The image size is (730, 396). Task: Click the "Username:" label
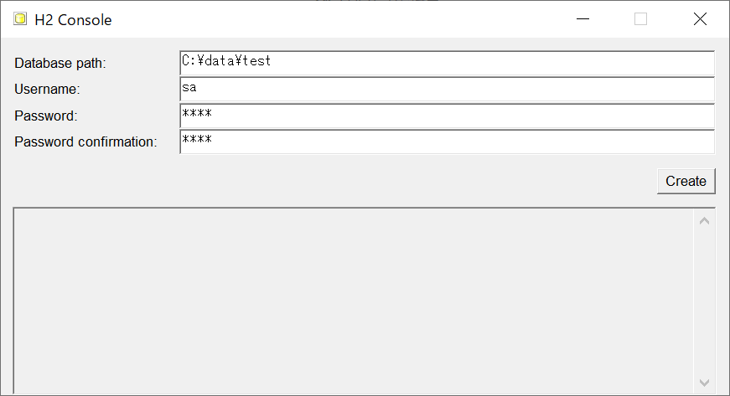coord(47,90)
